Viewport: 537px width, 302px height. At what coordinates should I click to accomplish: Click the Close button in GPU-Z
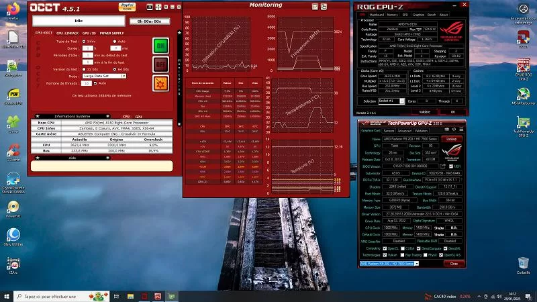tap(454, 264)
